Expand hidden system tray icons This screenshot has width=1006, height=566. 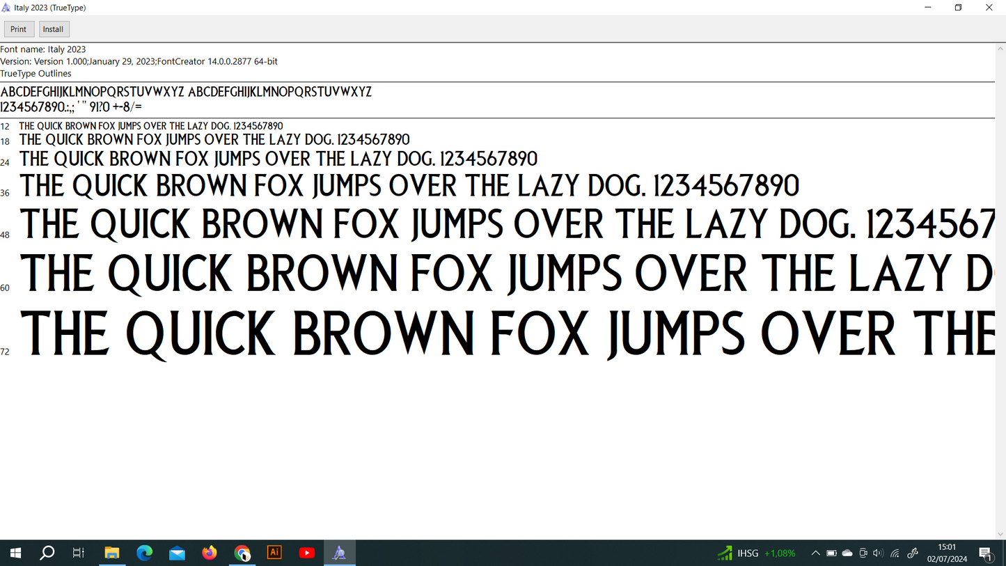click(815, 553)
